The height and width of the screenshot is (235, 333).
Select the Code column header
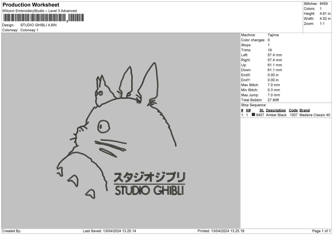pyautogui.click(x=293, y=110)
